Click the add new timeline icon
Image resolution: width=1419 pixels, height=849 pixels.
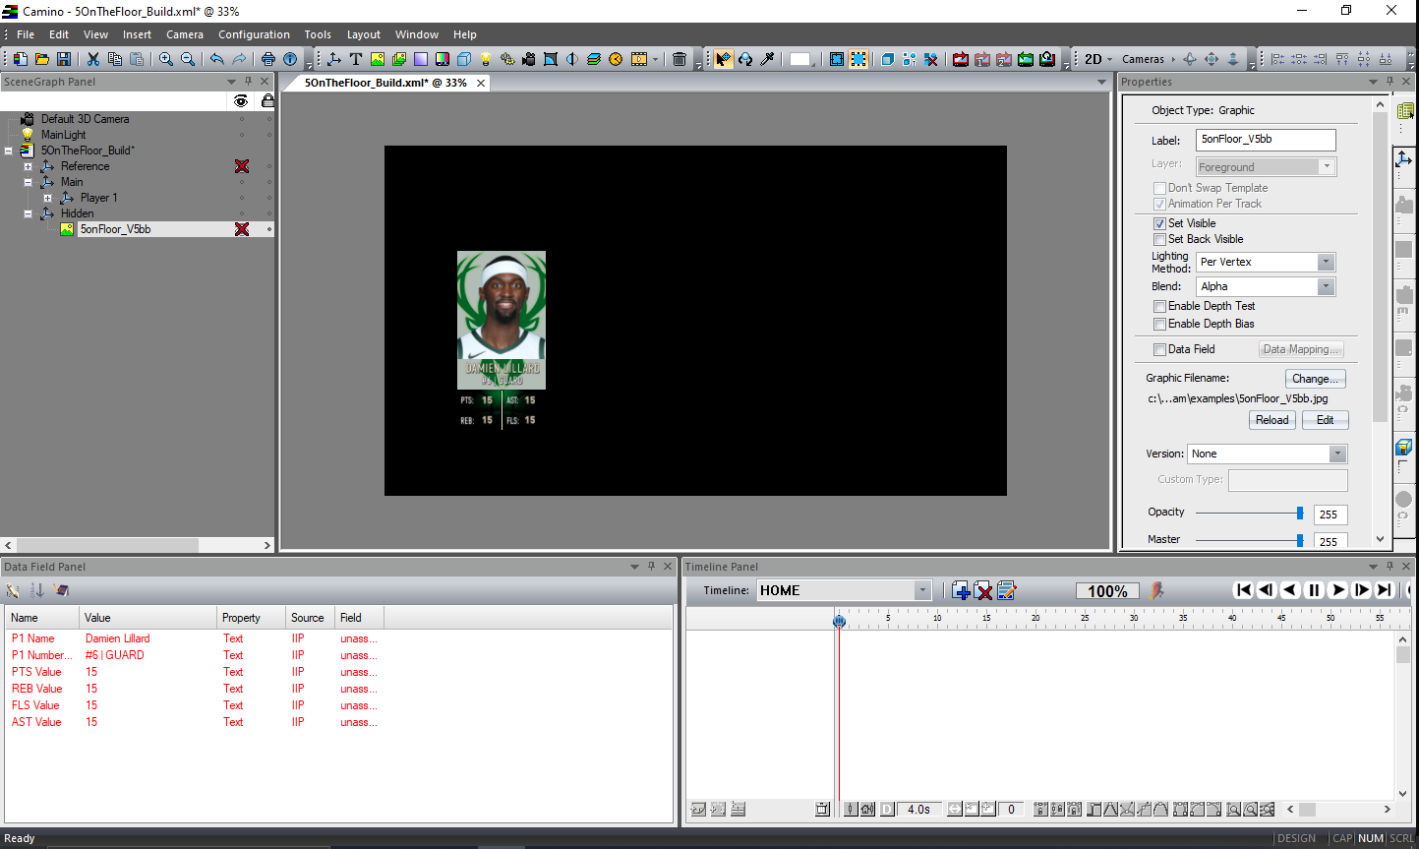pos(961,590)
